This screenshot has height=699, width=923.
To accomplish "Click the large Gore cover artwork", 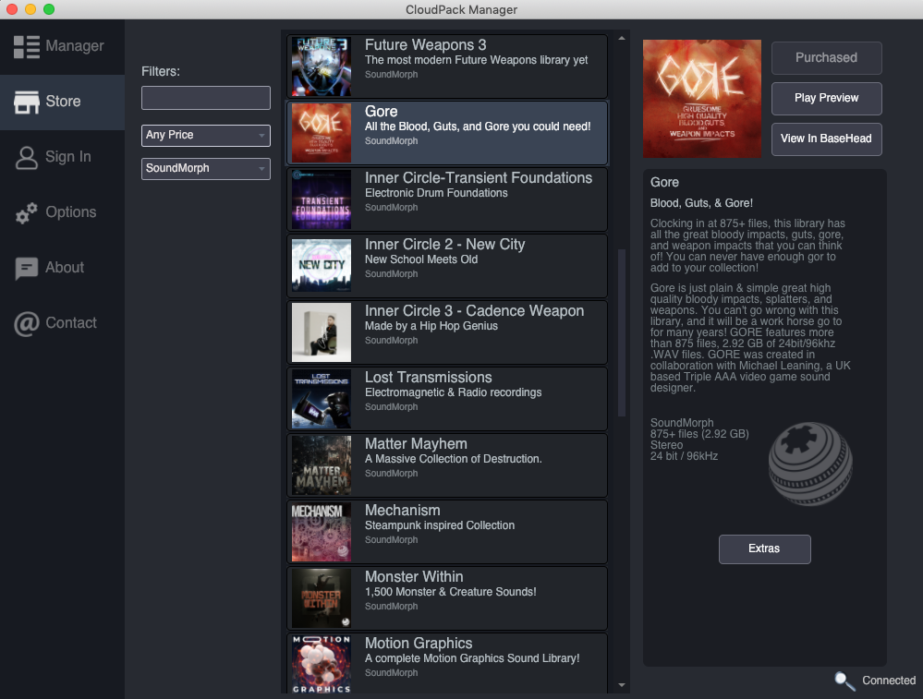I will pos(701,99).
